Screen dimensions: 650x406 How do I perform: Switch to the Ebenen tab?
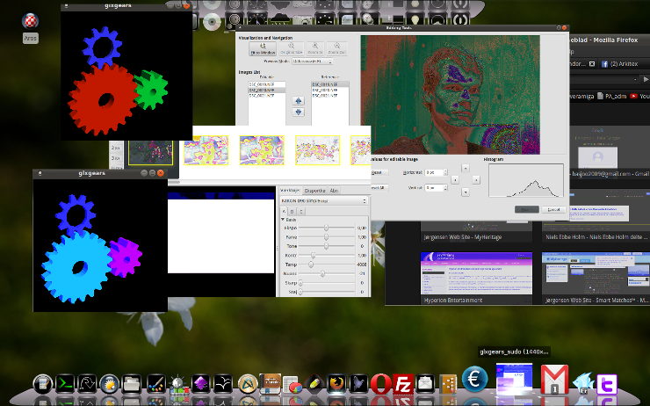(315, 190)
